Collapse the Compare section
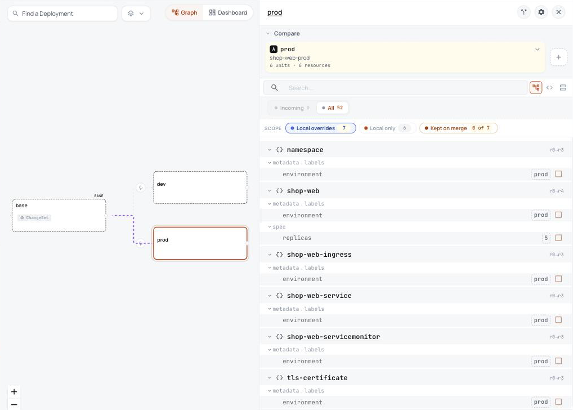This screenshot has height=410, width=573. point(268,33)
